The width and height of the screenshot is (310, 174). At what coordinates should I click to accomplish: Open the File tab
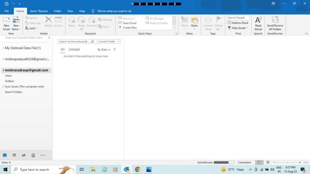click(x=6, y=11)
